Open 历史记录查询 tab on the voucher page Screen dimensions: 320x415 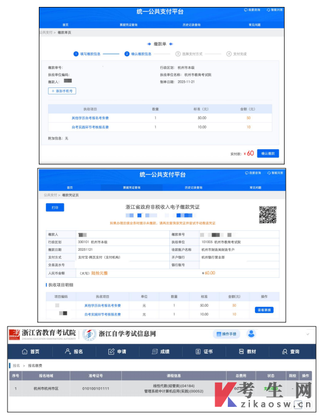click(194, 188)
